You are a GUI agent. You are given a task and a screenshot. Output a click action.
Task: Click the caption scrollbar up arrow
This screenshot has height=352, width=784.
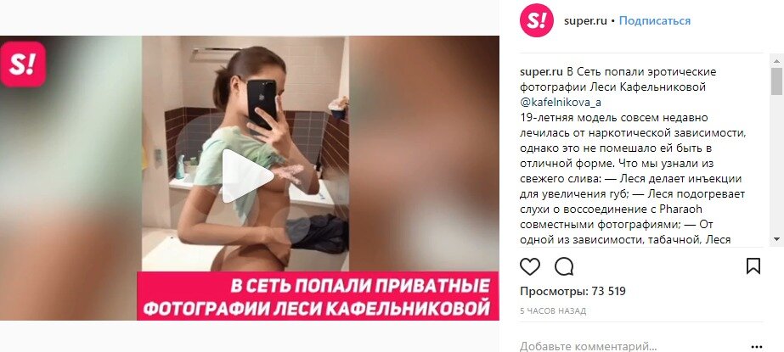(x=776, y=60)
